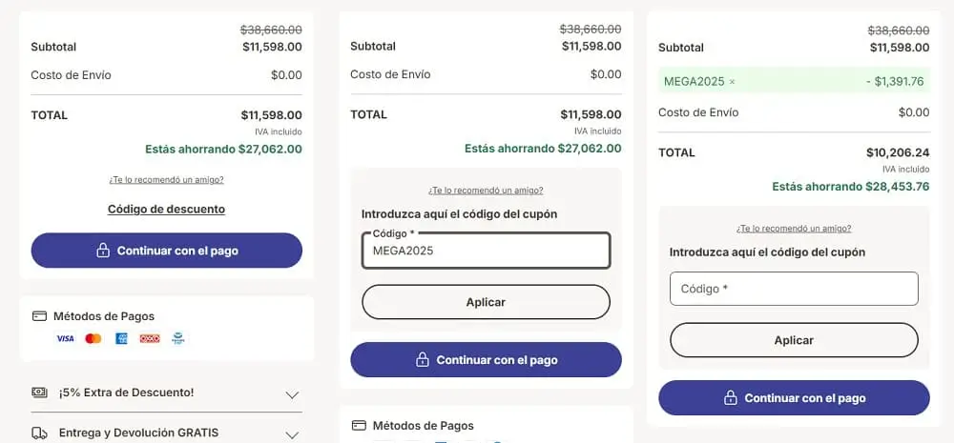Click the American Express payment icon
Viewport: 954px width, 443px height.
click(x=122, y=338)
